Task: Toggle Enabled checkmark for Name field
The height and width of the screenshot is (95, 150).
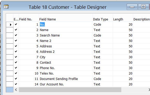Action: (x=16, y=30)
